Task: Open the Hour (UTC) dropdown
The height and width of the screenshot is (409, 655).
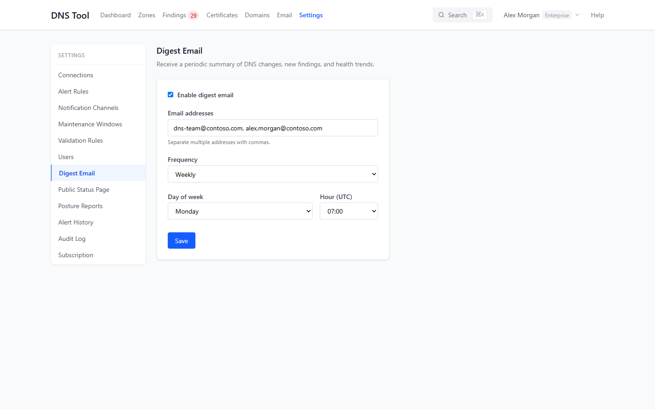Action: pos(349,211)
